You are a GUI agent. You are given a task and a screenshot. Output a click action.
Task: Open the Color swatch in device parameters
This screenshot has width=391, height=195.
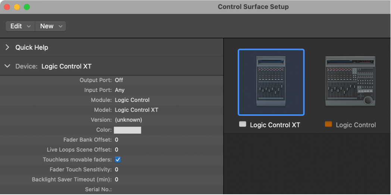(128, 130)
